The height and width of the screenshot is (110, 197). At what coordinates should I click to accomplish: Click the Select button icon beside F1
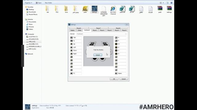pos(71,73)
